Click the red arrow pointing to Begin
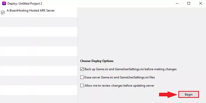The height and width of the screenshot is (103, 206). (167, 95)
